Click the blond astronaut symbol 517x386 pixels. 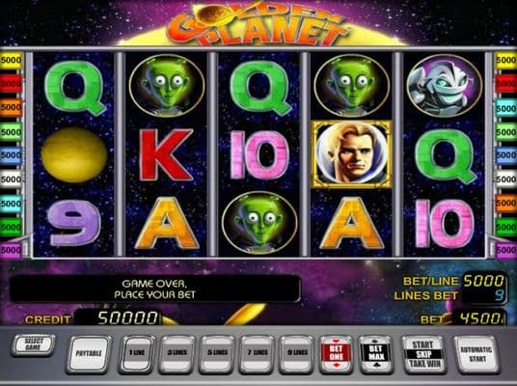tap(351, 154)
